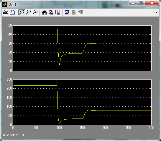Minimize the U/f 1 scope window
161x141 pixels.
pos(133,3)
